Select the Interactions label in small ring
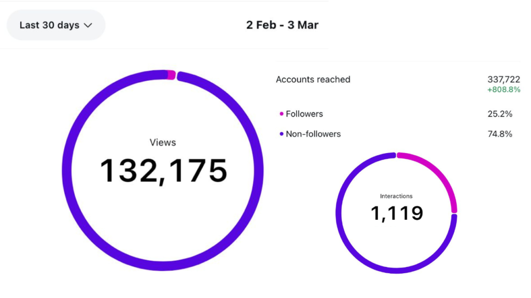The image size is (531, 298). tap(396, 196)
